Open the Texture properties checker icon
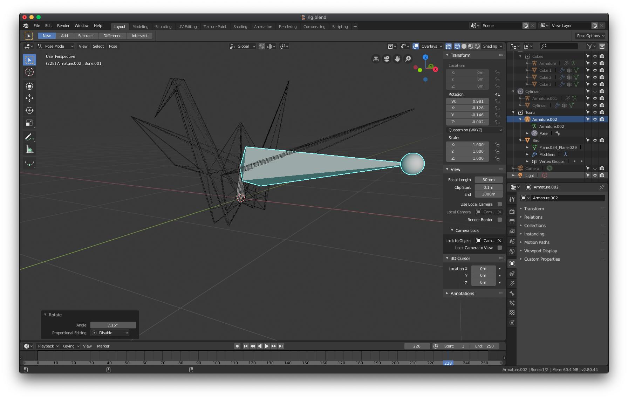 512,313
